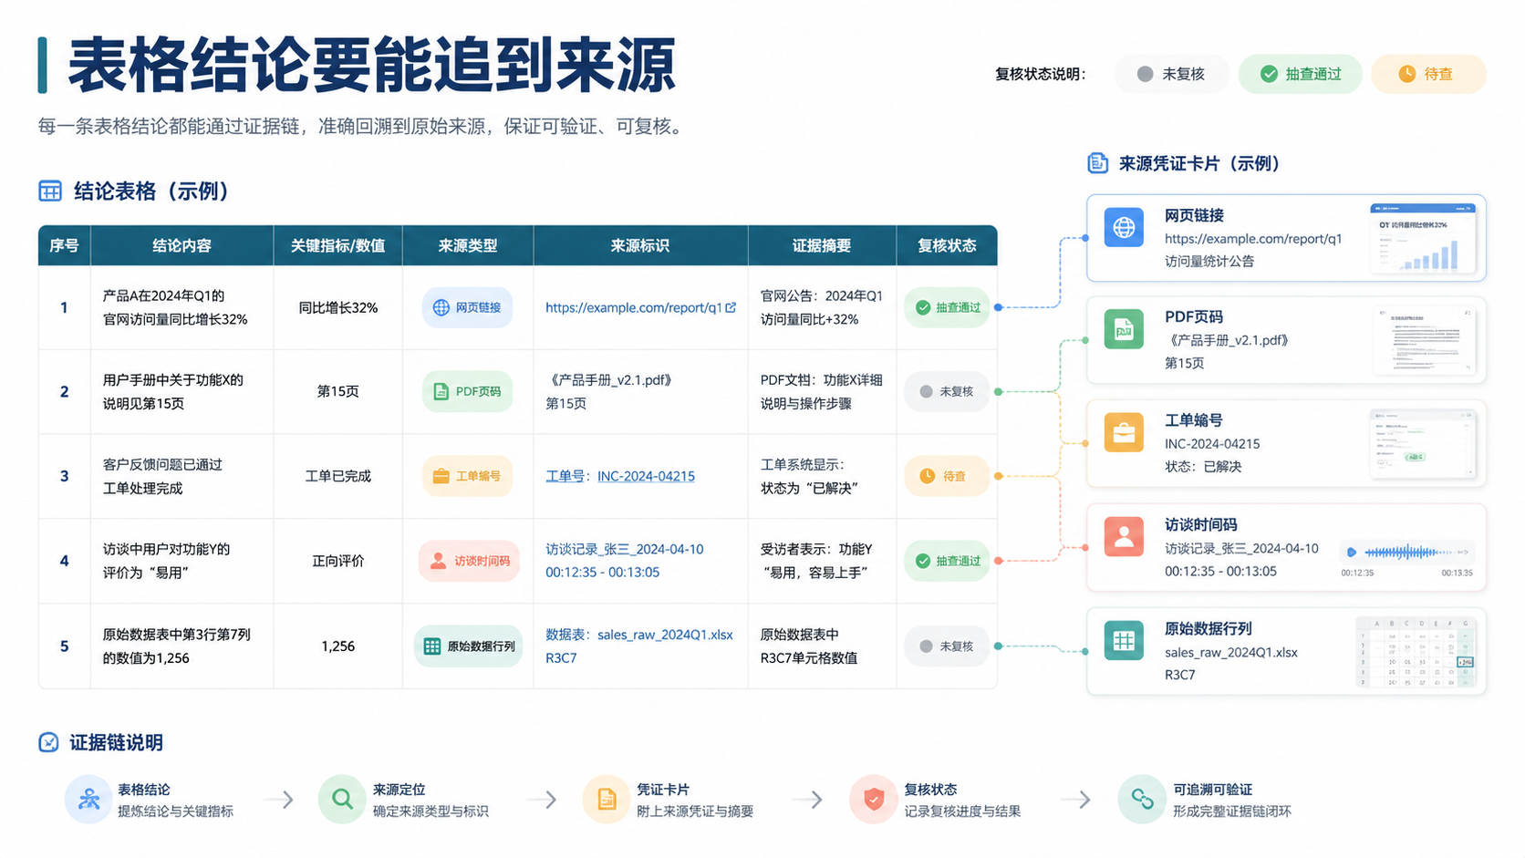Click 待查 status badge in row 3
Screen dimensions: 1525x858
coord(948,476)
